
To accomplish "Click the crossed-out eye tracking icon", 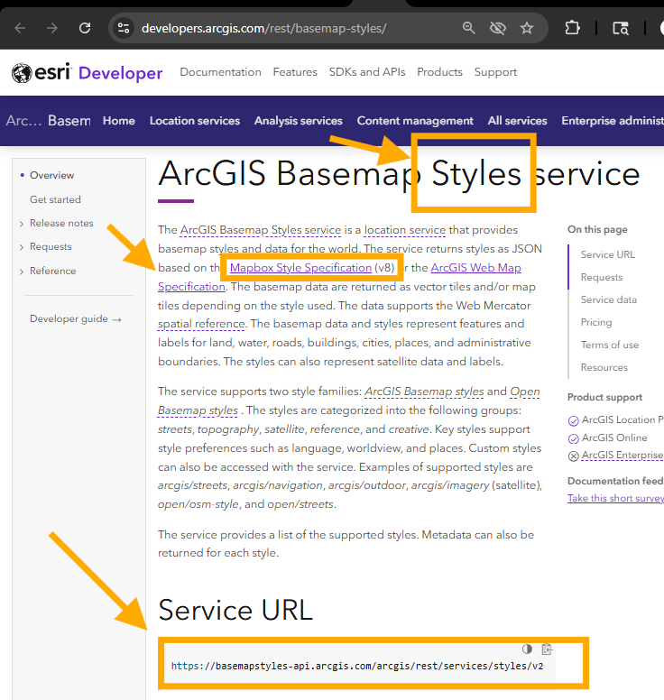I will pyautogui.click(x=497, y=29).
